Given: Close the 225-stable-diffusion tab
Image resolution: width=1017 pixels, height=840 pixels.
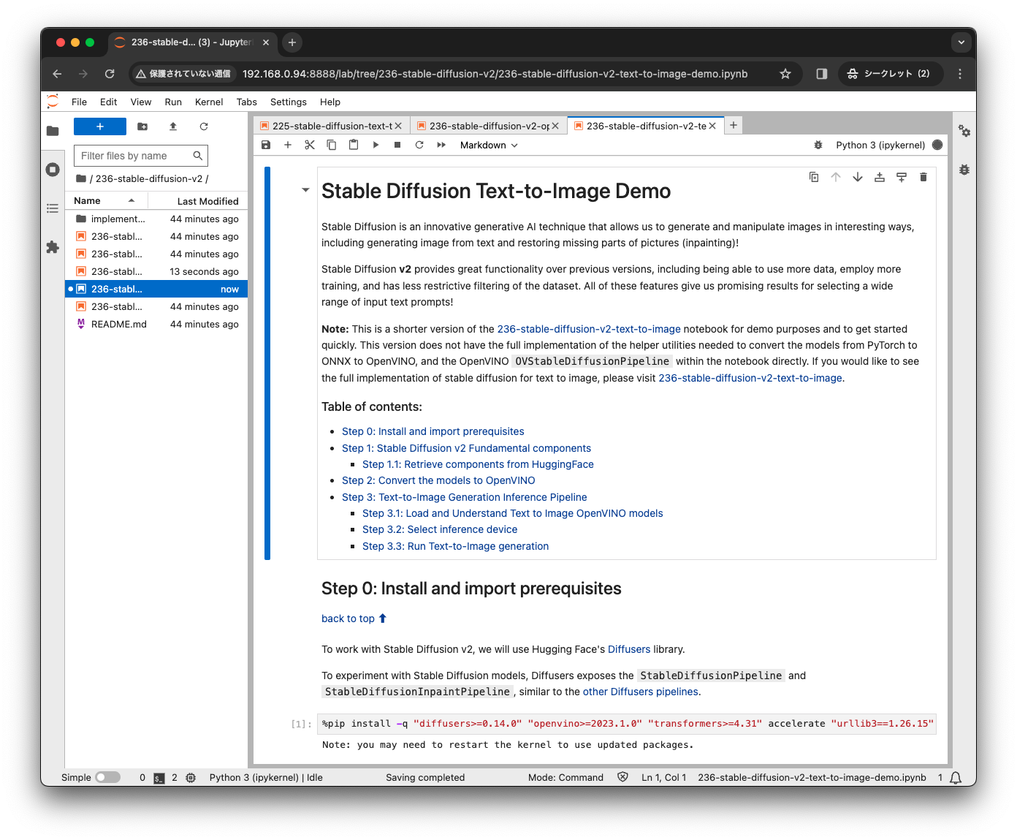Looking at the screenshot, I should coord(398,126).
